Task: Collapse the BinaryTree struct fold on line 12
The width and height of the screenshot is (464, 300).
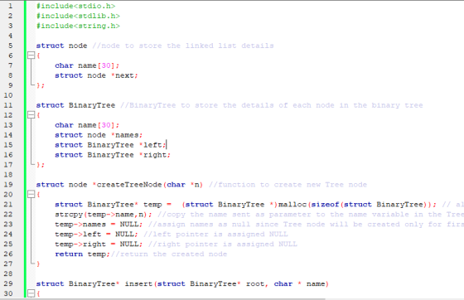Action: (31, 115)
